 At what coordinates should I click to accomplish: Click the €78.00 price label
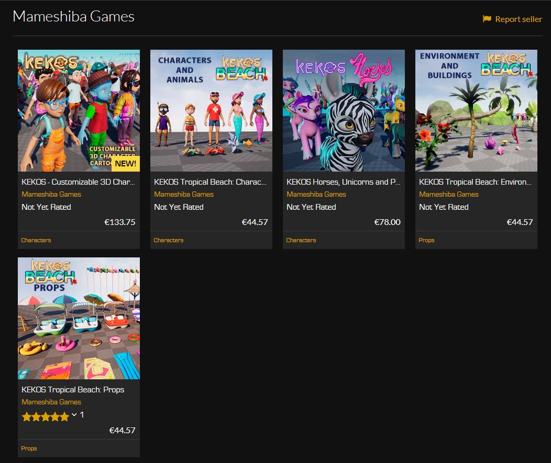click(x=388, y=222)
